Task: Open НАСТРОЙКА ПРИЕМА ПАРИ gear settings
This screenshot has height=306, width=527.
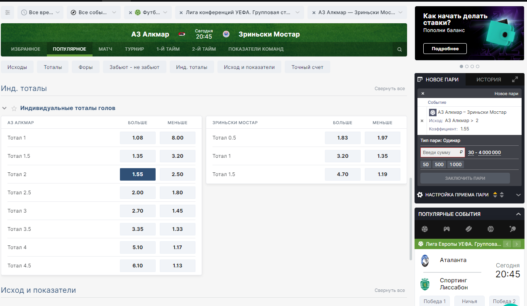Action: coord(420,195)
